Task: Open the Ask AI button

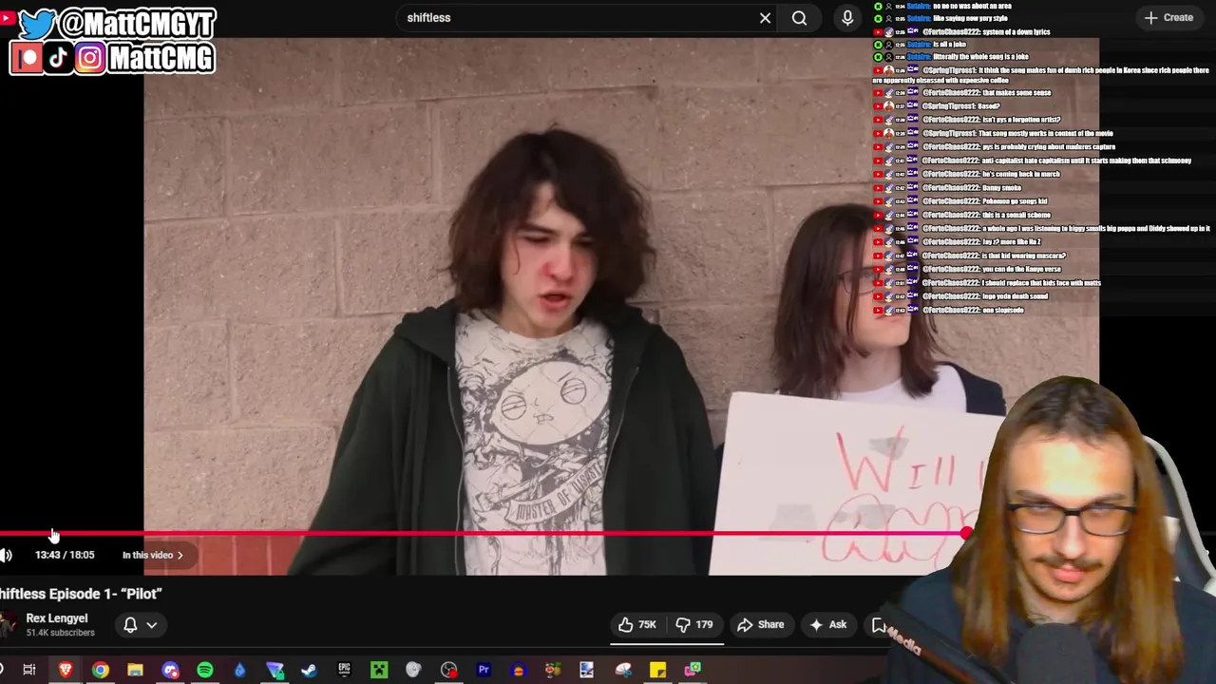Action: point(828,624)
